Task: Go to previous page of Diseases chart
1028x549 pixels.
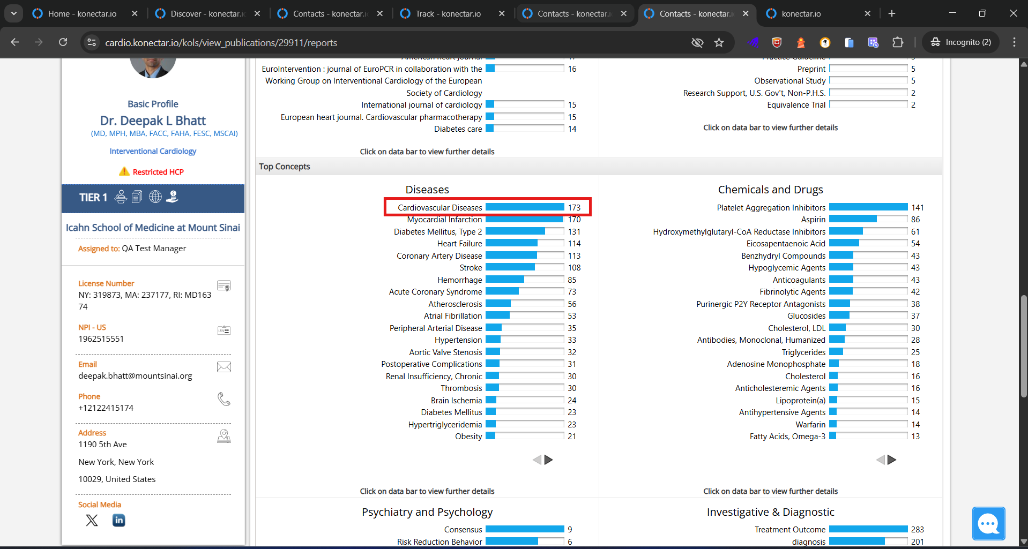Action: 537,460
